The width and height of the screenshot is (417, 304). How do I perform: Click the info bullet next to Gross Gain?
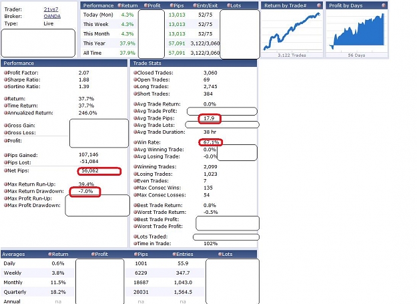click(x=5, y=126)
